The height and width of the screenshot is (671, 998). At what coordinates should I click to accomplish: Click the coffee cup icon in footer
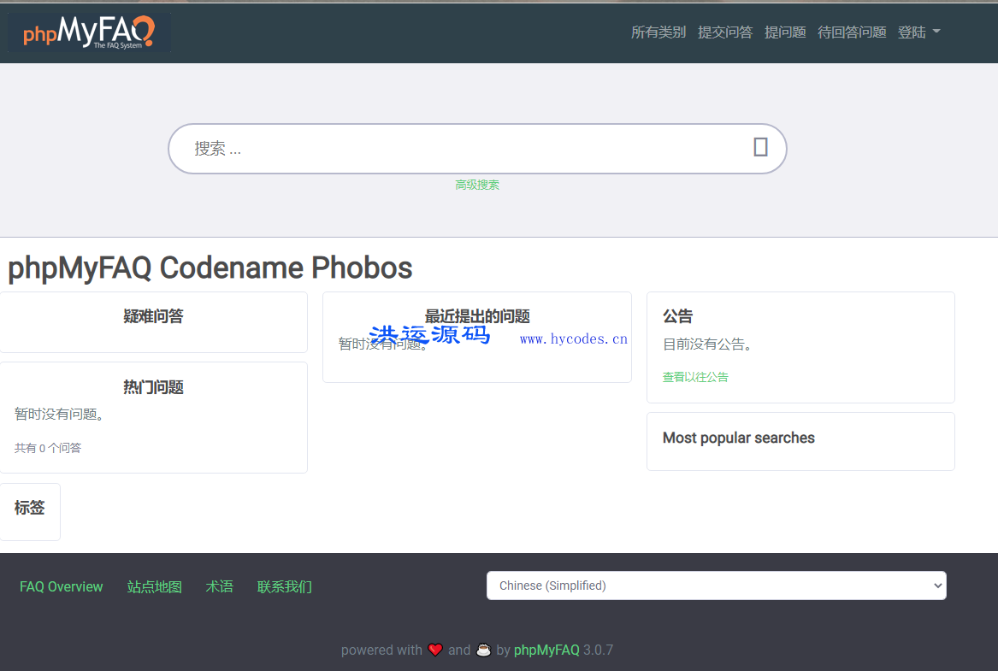point(484,650)
